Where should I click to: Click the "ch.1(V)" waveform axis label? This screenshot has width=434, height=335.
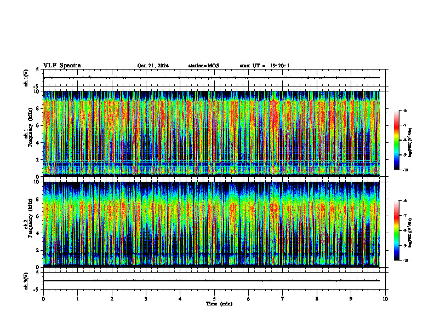point(26,78)
